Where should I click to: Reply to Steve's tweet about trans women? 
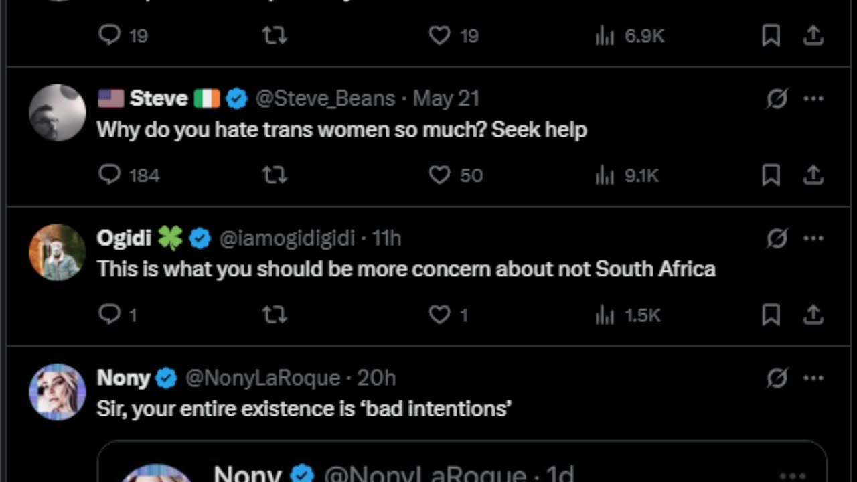click(x=109, y=175)
